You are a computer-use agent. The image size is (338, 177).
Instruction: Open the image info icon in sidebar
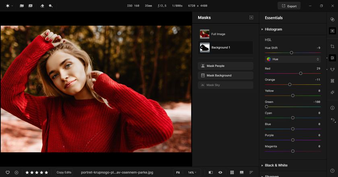click(332, 108)
